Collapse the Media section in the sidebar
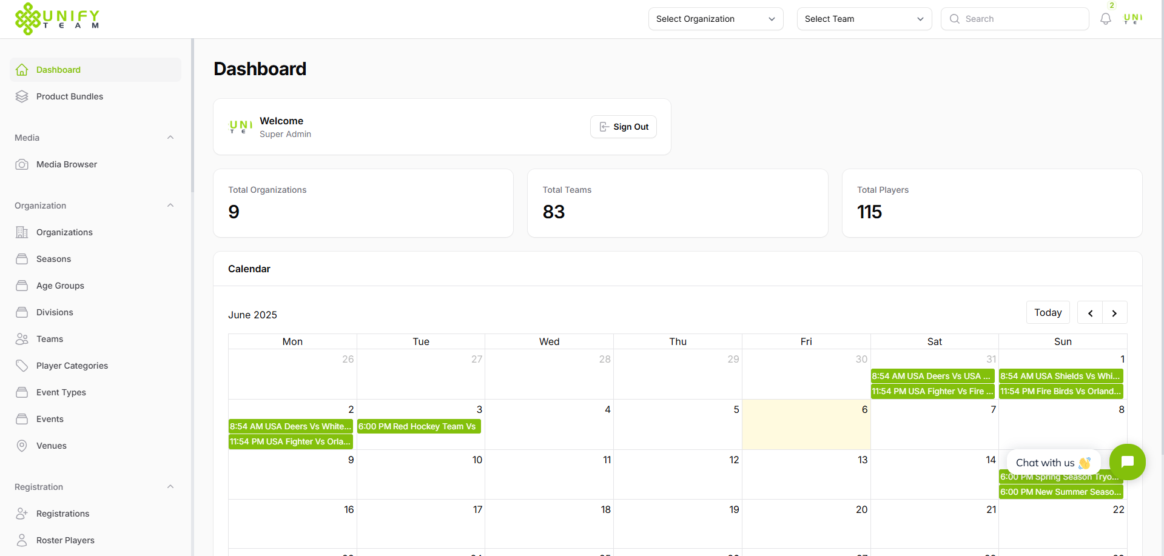The height and width of the screenshot is (556, 1164). tap(170, 137)
